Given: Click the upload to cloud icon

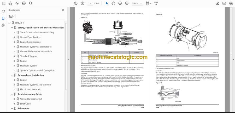Looking at the screenshot, I should pos(17,3).
